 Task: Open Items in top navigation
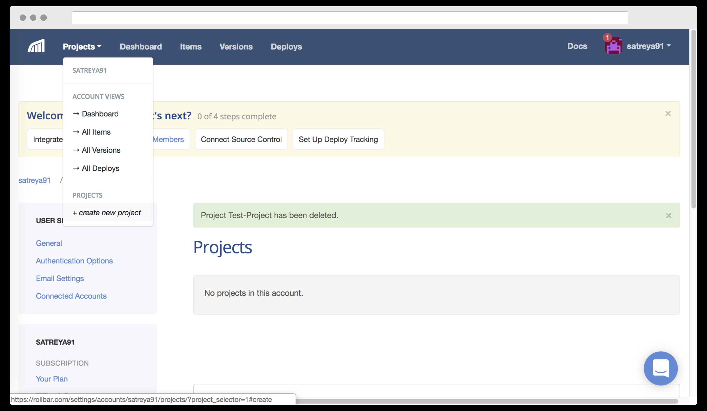[191, 47]
